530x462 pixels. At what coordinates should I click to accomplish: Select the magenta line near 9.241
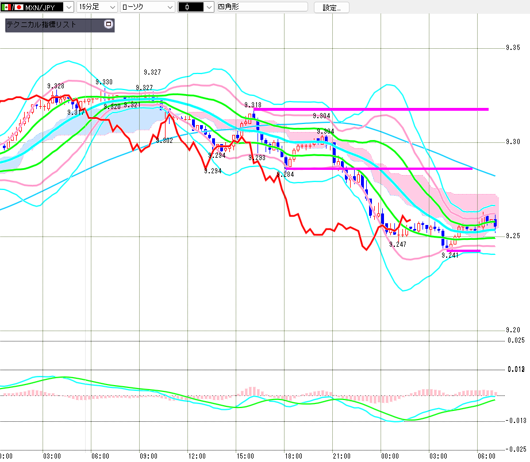[463, 251]
